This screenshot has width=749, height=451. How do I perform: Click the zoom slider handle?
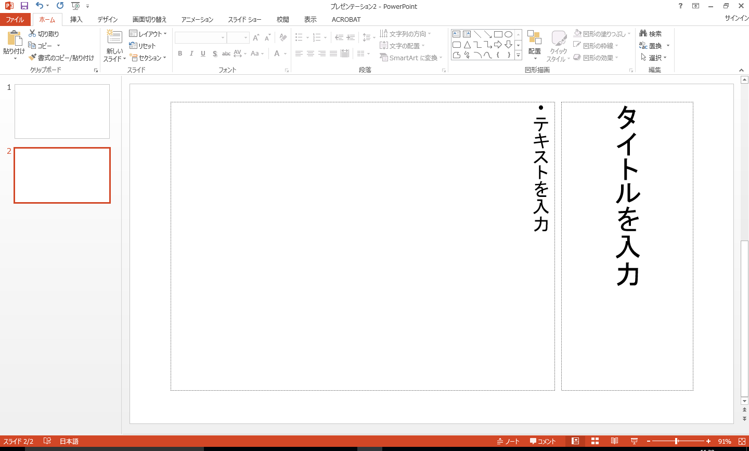[677, 441]
